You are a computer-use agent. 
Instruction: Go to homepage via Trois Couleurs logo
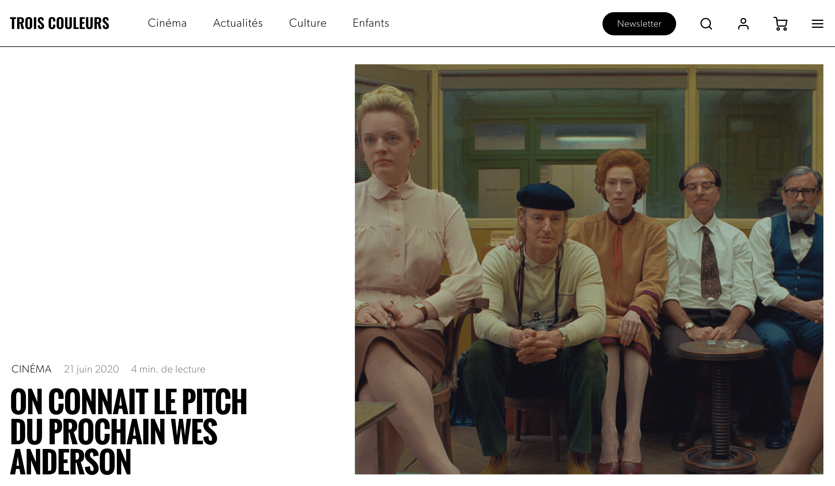(x=60, y=23)
